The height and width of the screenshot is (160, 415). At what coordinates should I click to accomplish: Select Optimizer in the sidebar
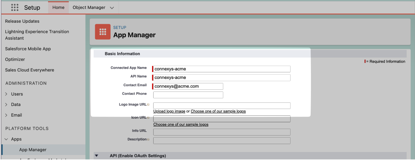(x=15, y=59)
